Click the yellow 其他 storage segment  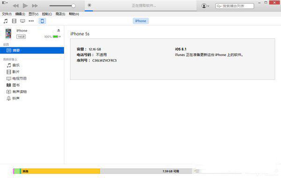pyautogui.click(x=60, y=171)
